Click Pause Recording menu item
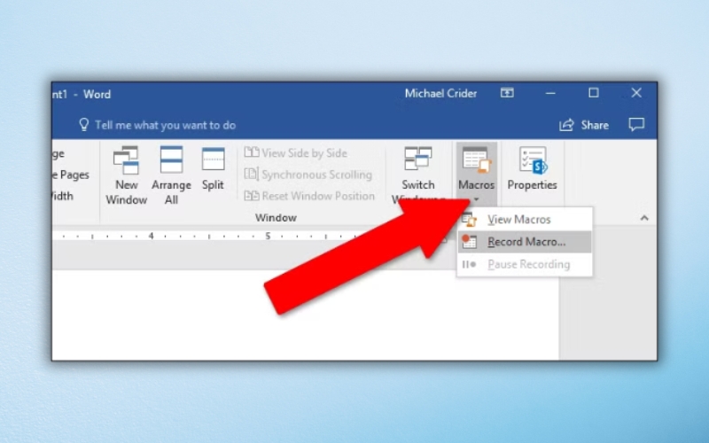Viewport: 709px width, 443px height. click(525, 264)
